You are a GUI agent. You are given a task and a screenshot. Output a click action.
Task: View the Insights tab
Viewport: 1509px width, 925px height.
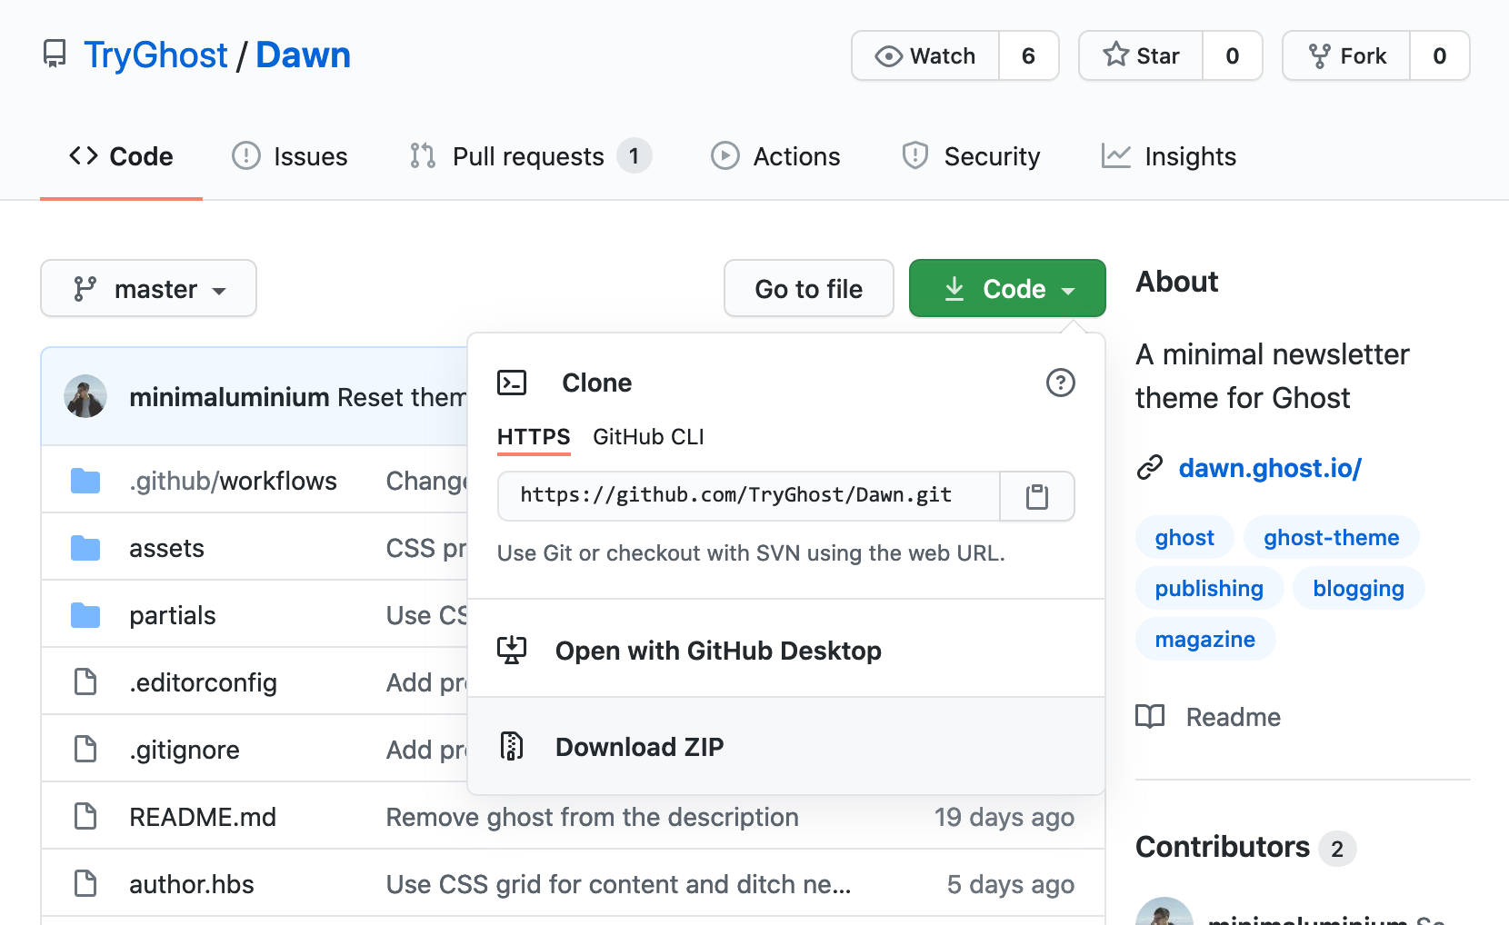(x=1169, y=156)
